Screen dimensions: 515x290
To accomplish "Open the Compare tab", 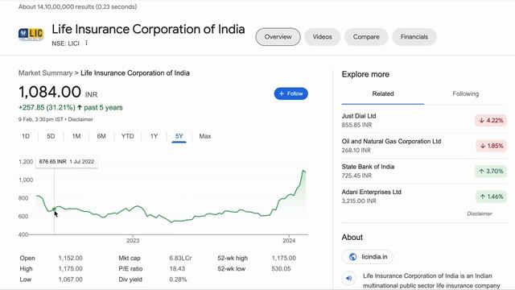I will tap(366, 37).
